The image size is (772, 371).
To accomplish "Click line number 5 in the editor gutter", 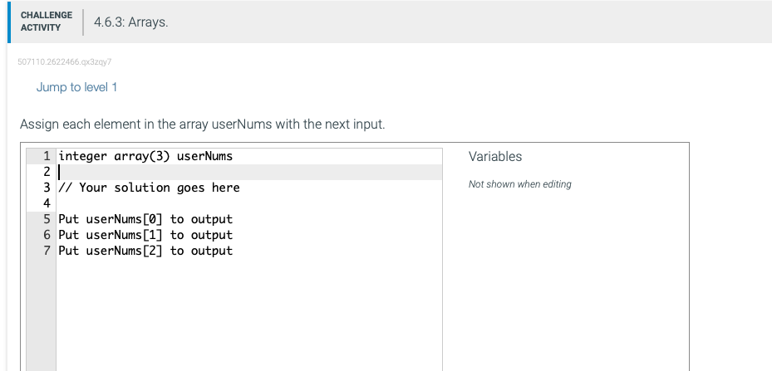I will (47, 219).
